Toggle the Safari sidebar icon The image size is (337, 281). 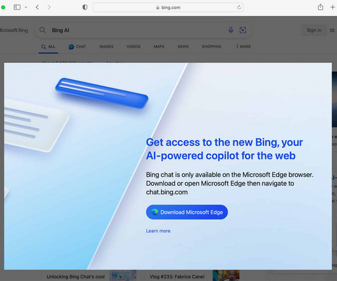coord(17,7)
